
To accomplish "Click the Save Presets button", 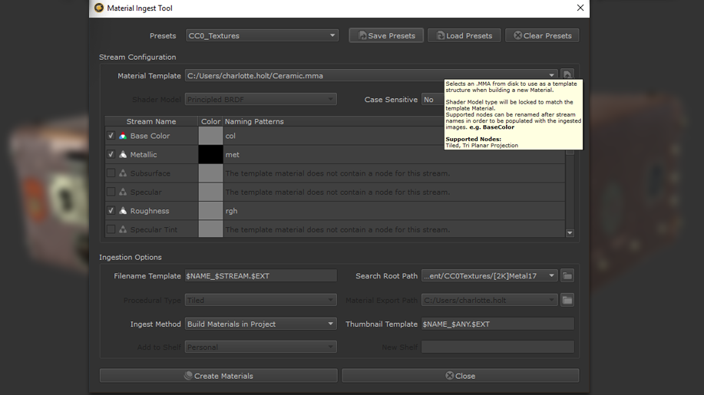I will click(386, 35).
